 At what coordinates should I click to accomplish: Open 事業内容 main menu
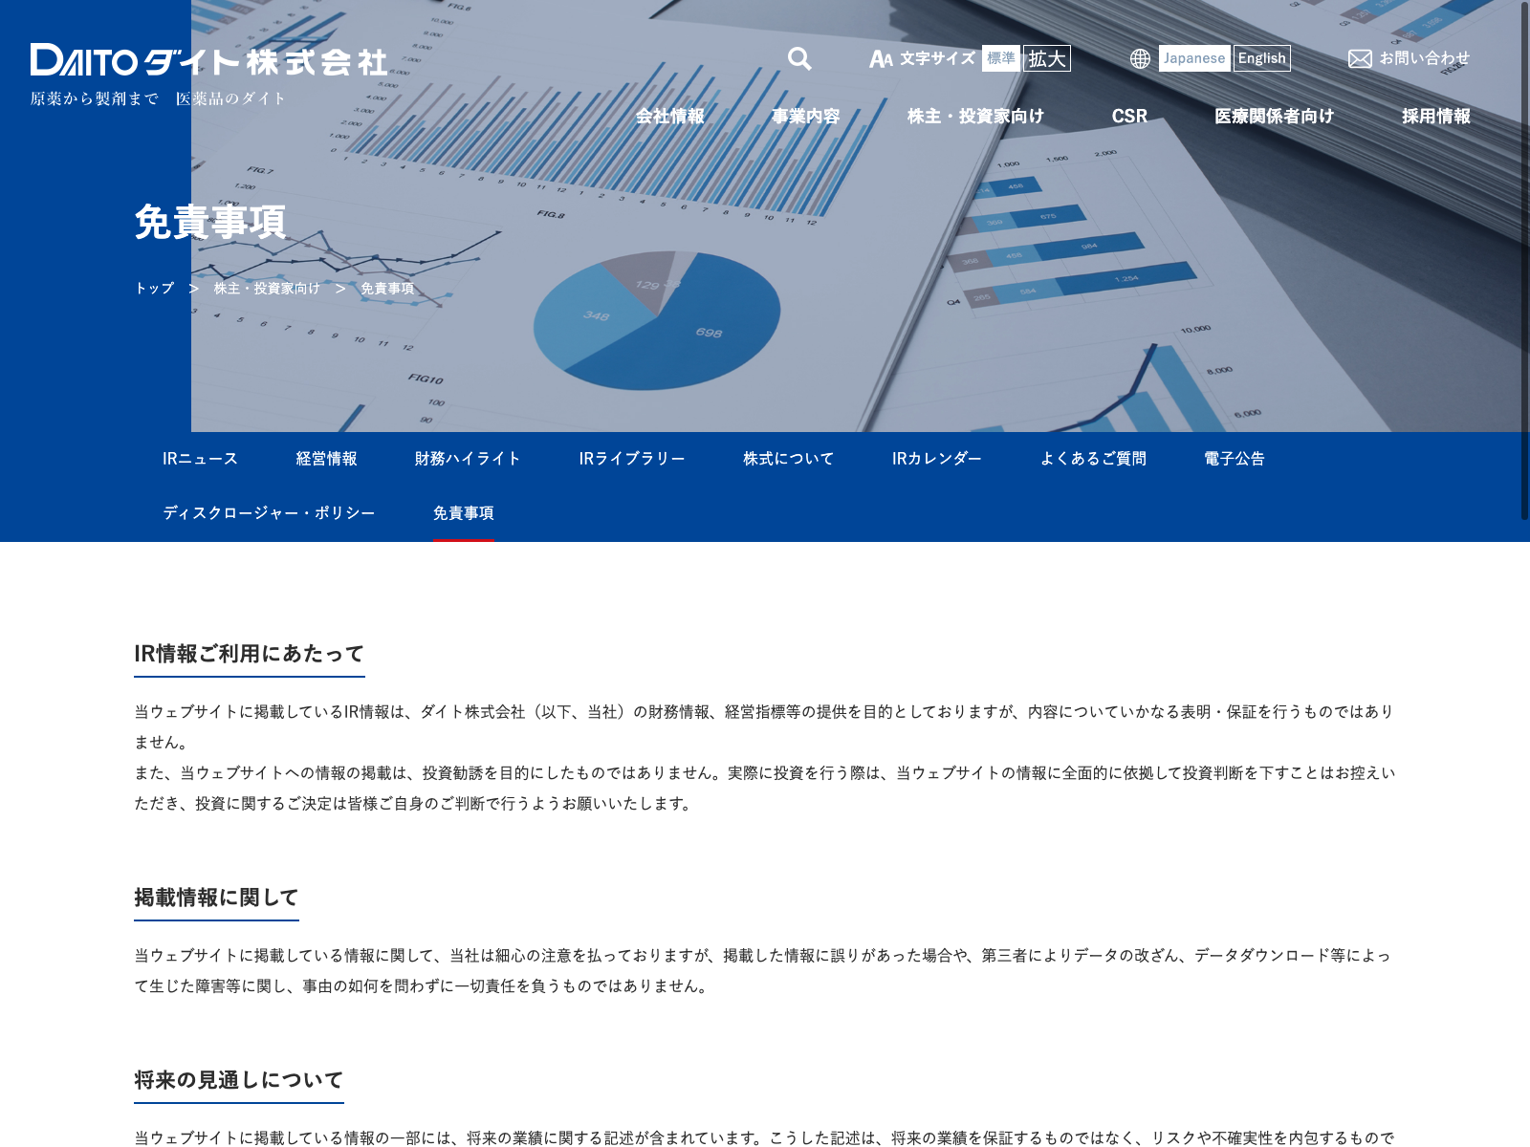806,117
